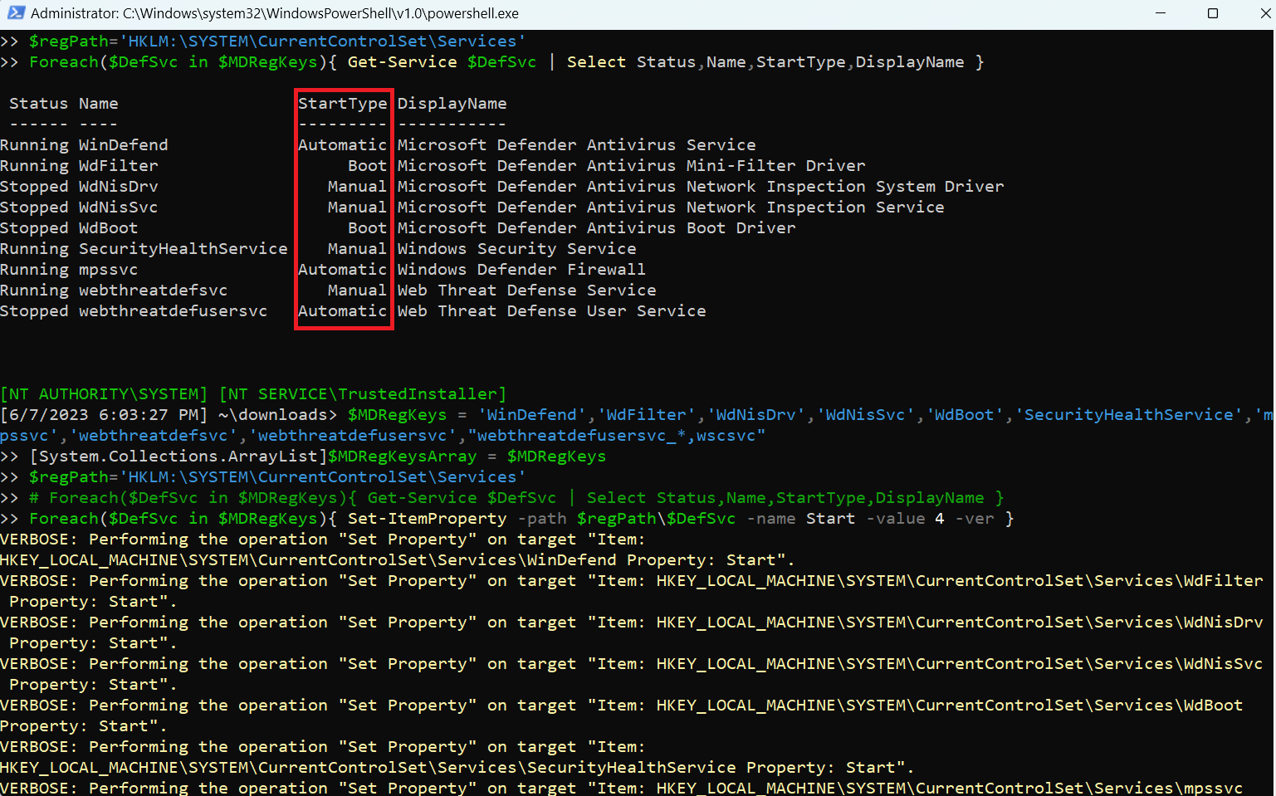Click 'Windows Defender Firewall' display name

pos(522,270)
